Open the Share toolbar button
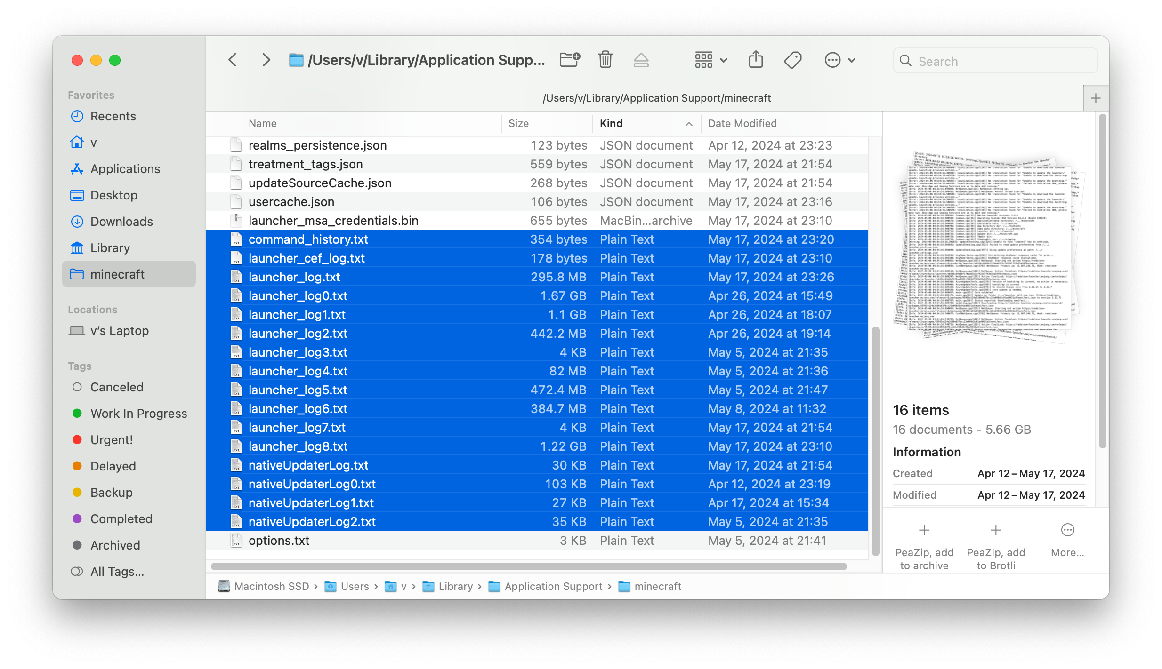Screen dimensions: 1162x669 point(756,60)
